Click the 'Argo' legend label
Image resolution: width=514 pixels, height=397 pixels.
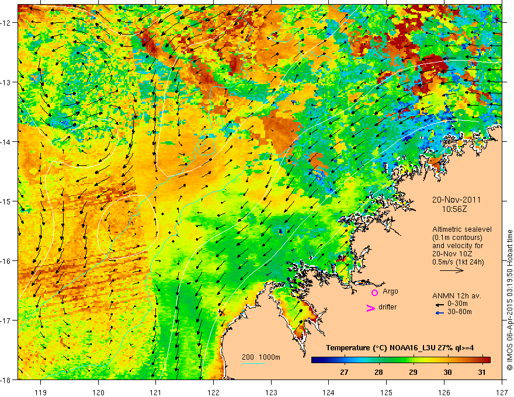point(390,291)
